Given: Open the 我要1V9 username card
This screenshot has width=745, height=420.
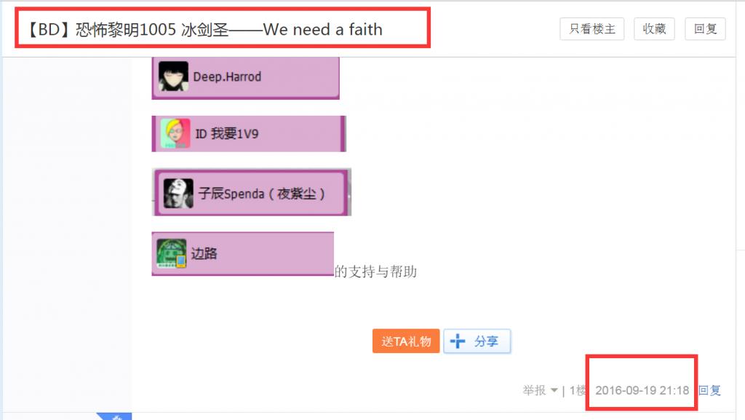Looking at the screenshot, I should click(x=249, y=134).
